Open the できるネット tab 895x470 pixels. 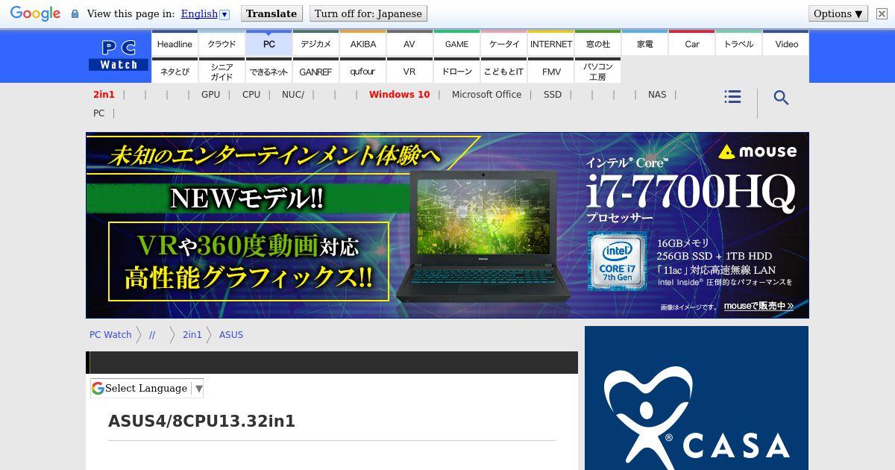268,71
